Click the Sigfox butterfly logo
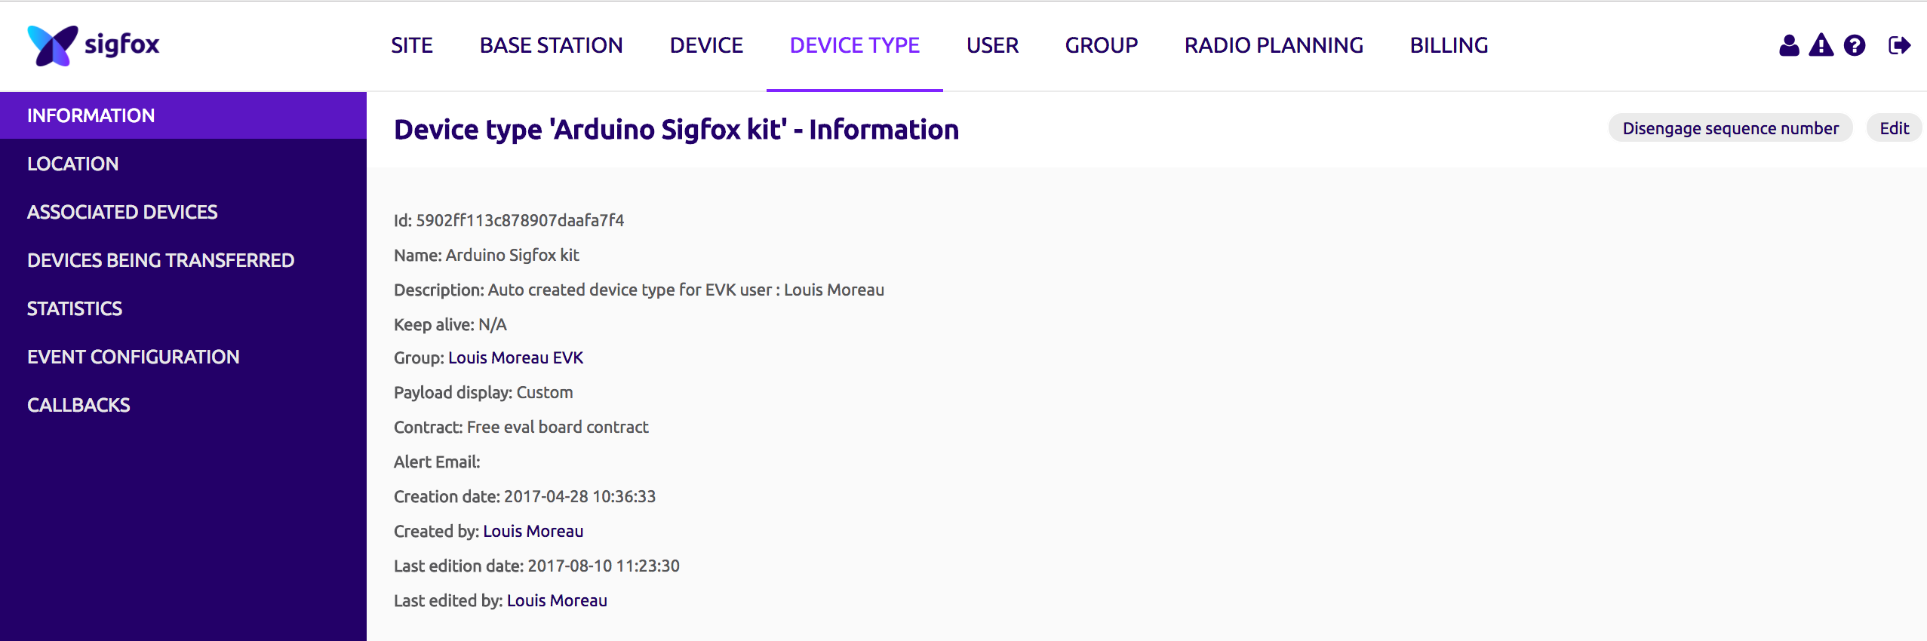 (x=52, y=45)
